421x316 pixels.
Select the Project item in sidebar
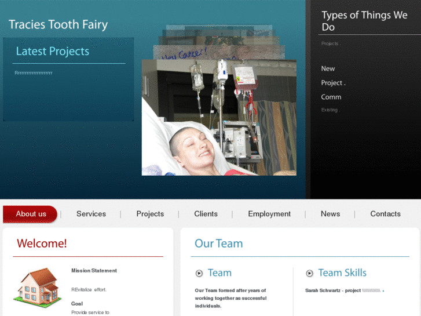[333, 83]
